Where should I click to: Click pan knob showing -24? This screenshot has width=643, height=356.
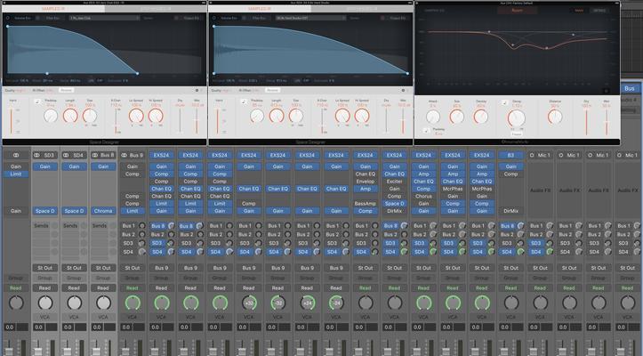click(336, 303)
